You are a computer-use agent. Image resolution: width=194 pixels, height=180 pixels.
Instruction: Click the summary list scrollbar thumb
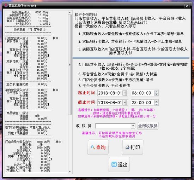(x=70, y=64)
